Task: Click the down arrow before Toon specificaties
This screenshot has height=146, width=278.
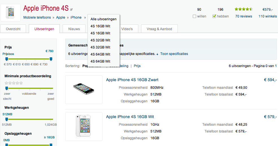Action: pos(157,54)
